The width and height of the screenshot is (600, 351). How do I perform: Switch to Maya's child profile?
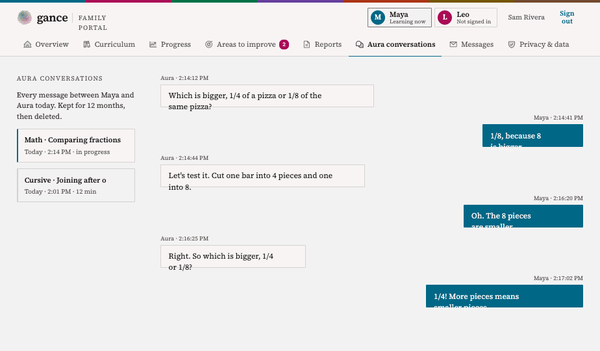(399, 18)
